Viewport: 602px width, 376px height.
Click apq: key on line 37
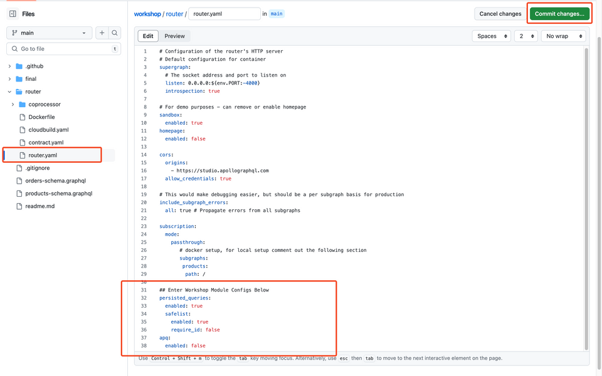(165, 338)
